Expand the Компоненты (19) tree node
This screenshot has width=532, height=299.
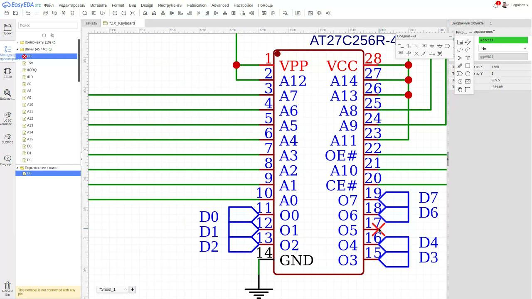pos(17,42)
